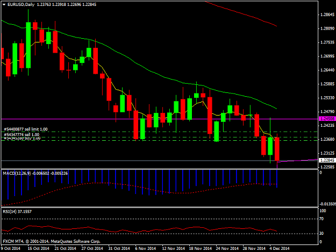The image size is (336, 252).
Task: Select the 4 Dec 2014 date label
Action: (280, 248)
